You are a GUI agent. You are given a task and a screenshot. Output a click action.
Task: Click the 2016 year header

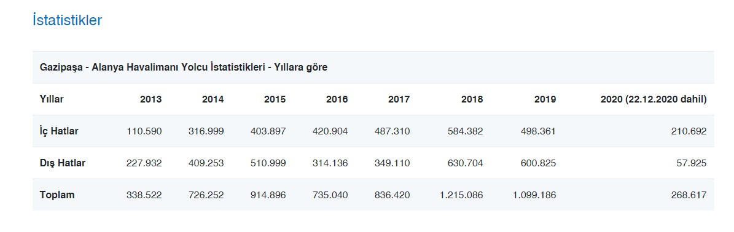click(337, 99)
